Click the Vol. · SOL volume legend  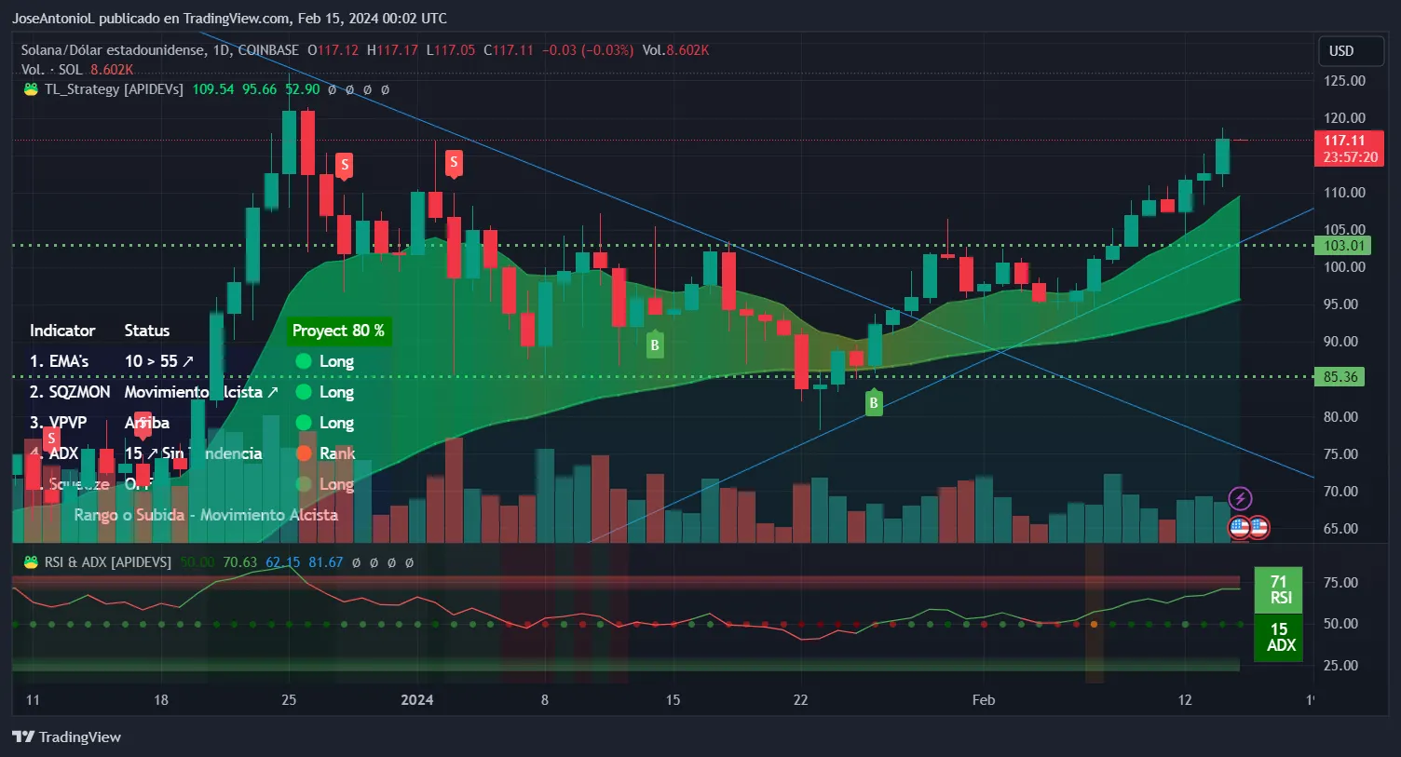(52, 70)
